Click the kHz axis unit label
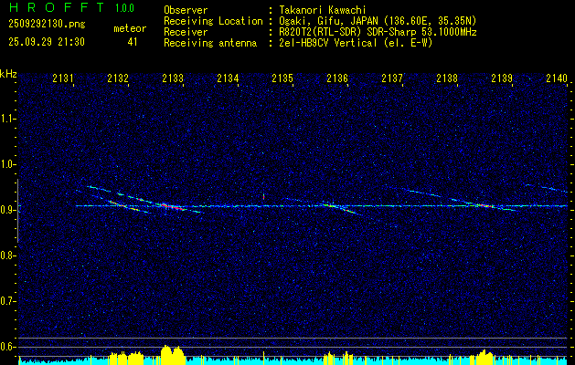Viewport: 575px width, 365px height. click(9, 74)
